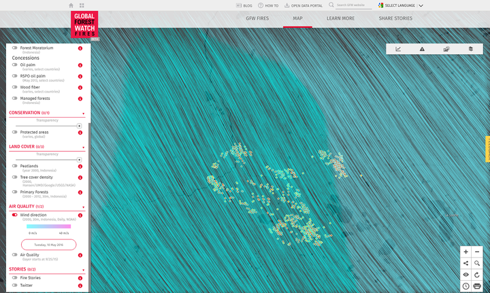Enable the Air Quality layer
490x293 pixels.
click(x=15, y=255)
